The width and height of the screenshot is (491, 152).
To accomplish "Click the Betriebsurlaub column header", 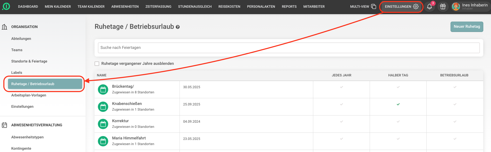I will (454, 75).
